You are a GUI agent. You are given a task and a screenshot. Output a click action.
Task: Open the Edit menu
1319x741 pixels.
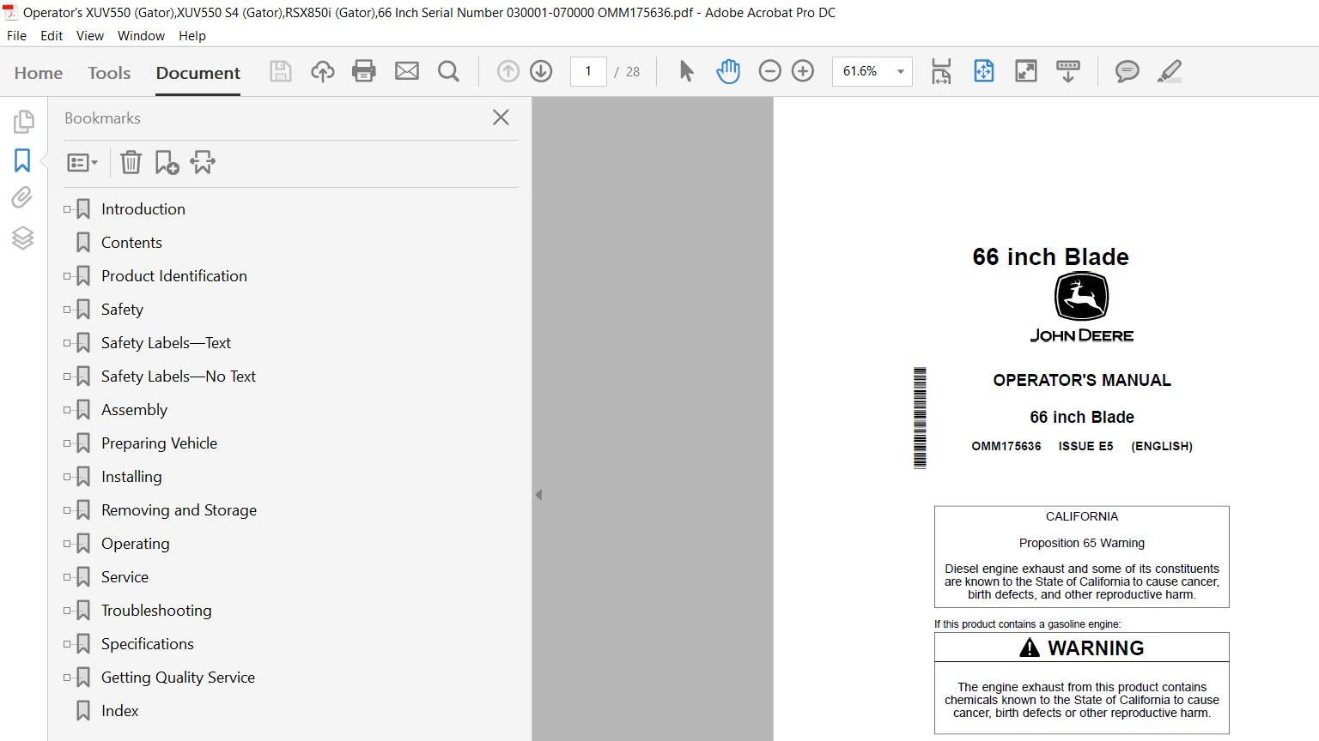click(52, 36)
